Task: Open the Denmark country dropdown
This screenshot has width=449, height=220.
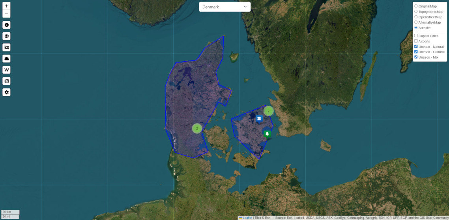Action: pos(224,7)
